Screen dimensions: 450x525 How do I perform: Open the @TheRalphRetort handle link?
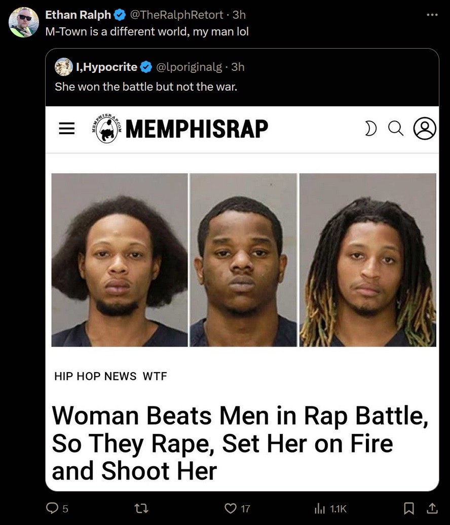point(176,15)
